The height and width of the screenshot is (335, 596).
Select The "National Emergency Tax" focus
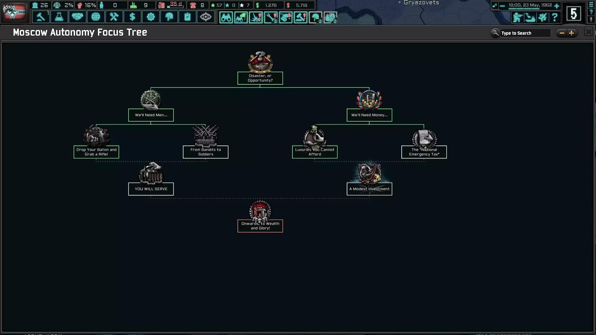tap(424, 152)
